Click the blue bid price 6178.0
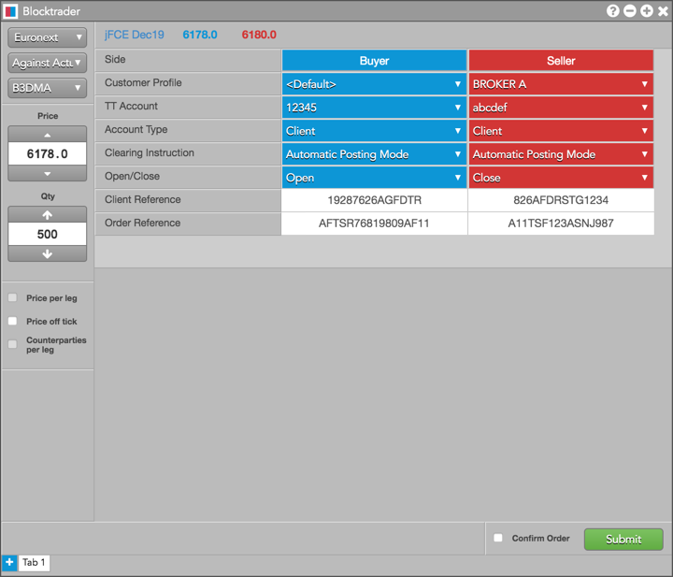Image resolution: width=673 pixels, height=577 pixels. (x=200, y=35)
